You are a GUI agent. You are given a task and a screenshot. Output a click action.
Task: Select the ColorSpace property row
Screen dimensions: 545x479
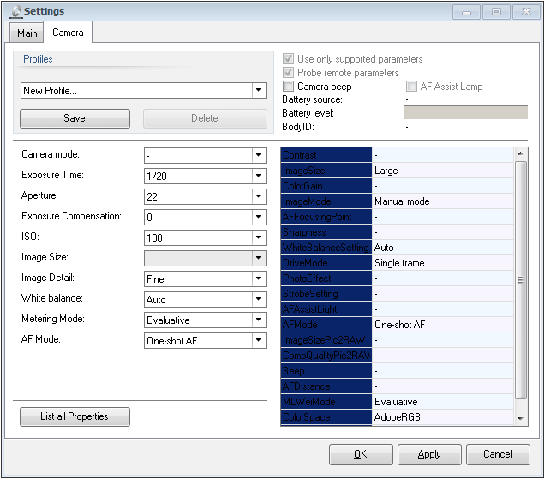(397, 416)
